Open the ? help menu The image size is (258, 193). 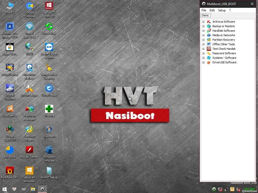[x=230, y=10]
